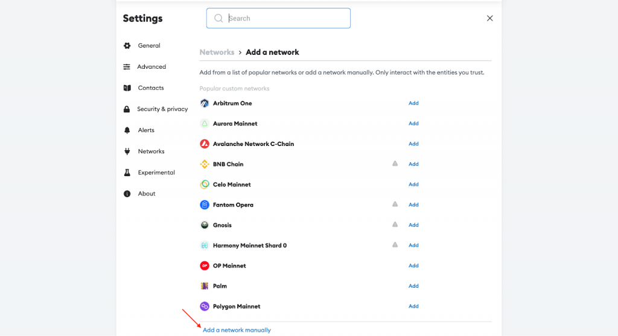
Task: Click the Arbitrum One network name
Action: tap(232, 103)
